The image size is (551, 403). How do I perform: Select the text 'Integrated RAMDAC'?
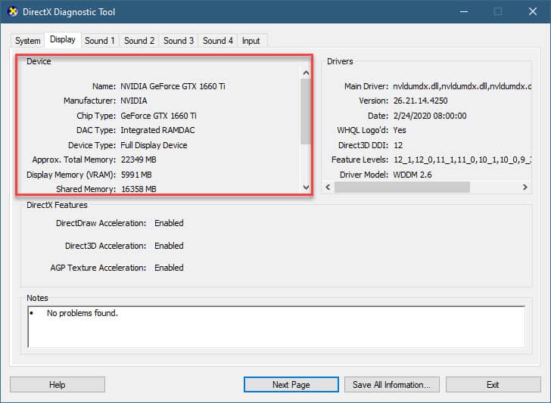point(157,130)
